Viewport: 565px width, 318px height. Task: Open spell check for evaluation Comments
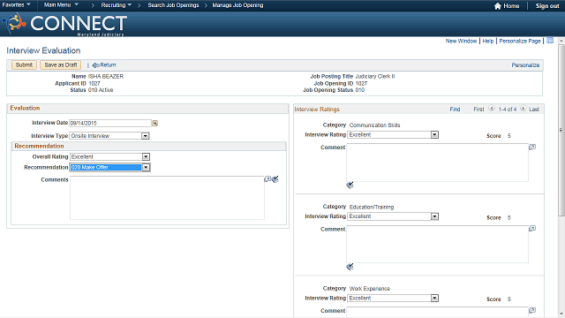pyautogui.click(x=275, y=178)
